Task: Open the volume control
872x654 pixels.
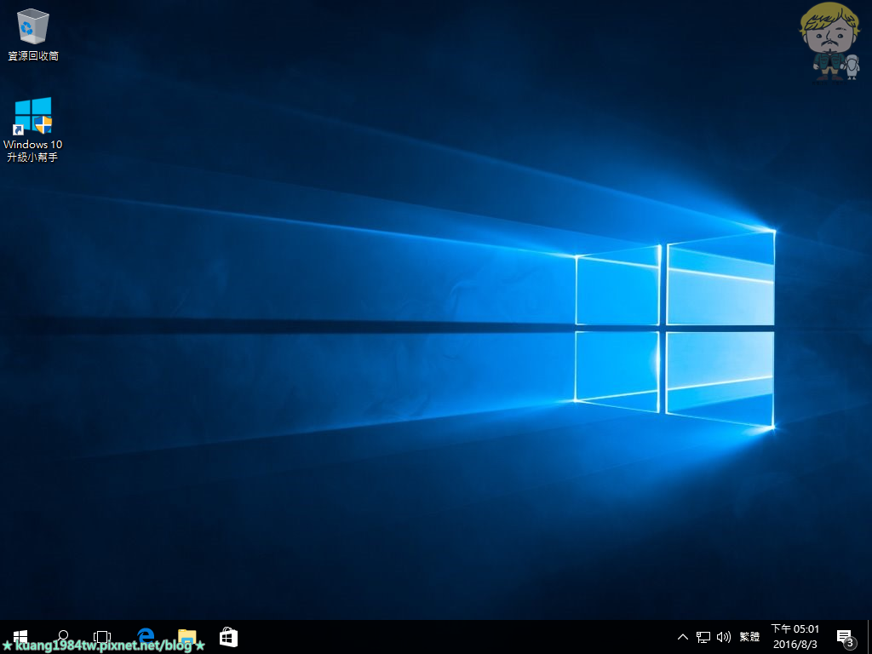Action: 724,637
